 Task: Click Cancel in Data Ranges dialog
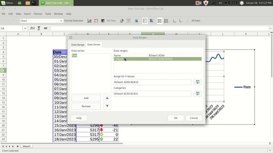coord(194,118)
